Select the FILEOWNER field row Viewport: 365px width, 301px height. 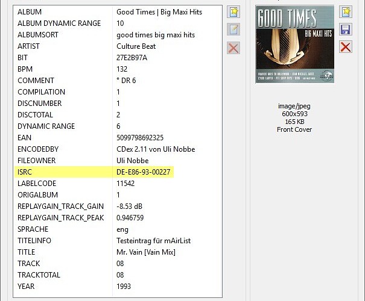coord(118,161)
